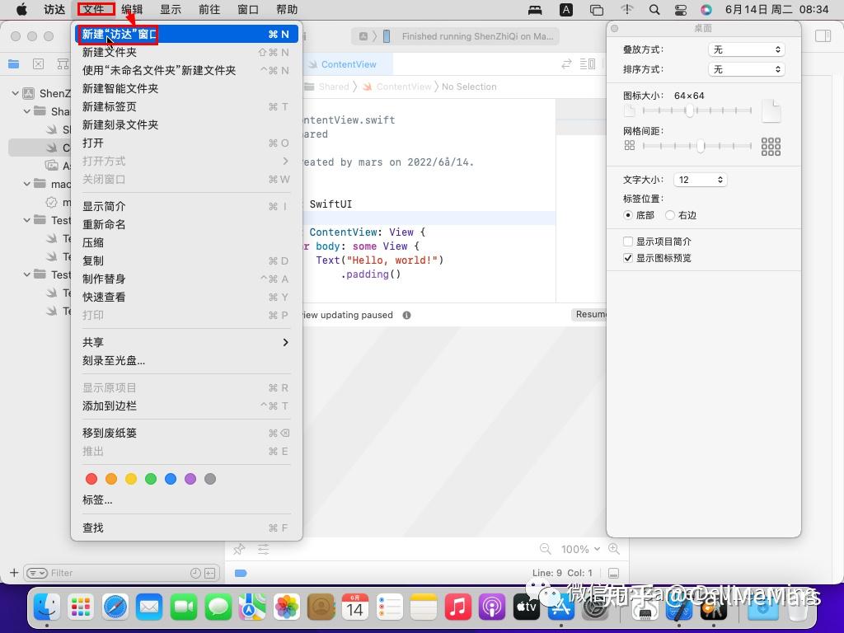Click the Line: 9 Col: 1 indicator
844x633 pixels.
[x=562, y=574]
